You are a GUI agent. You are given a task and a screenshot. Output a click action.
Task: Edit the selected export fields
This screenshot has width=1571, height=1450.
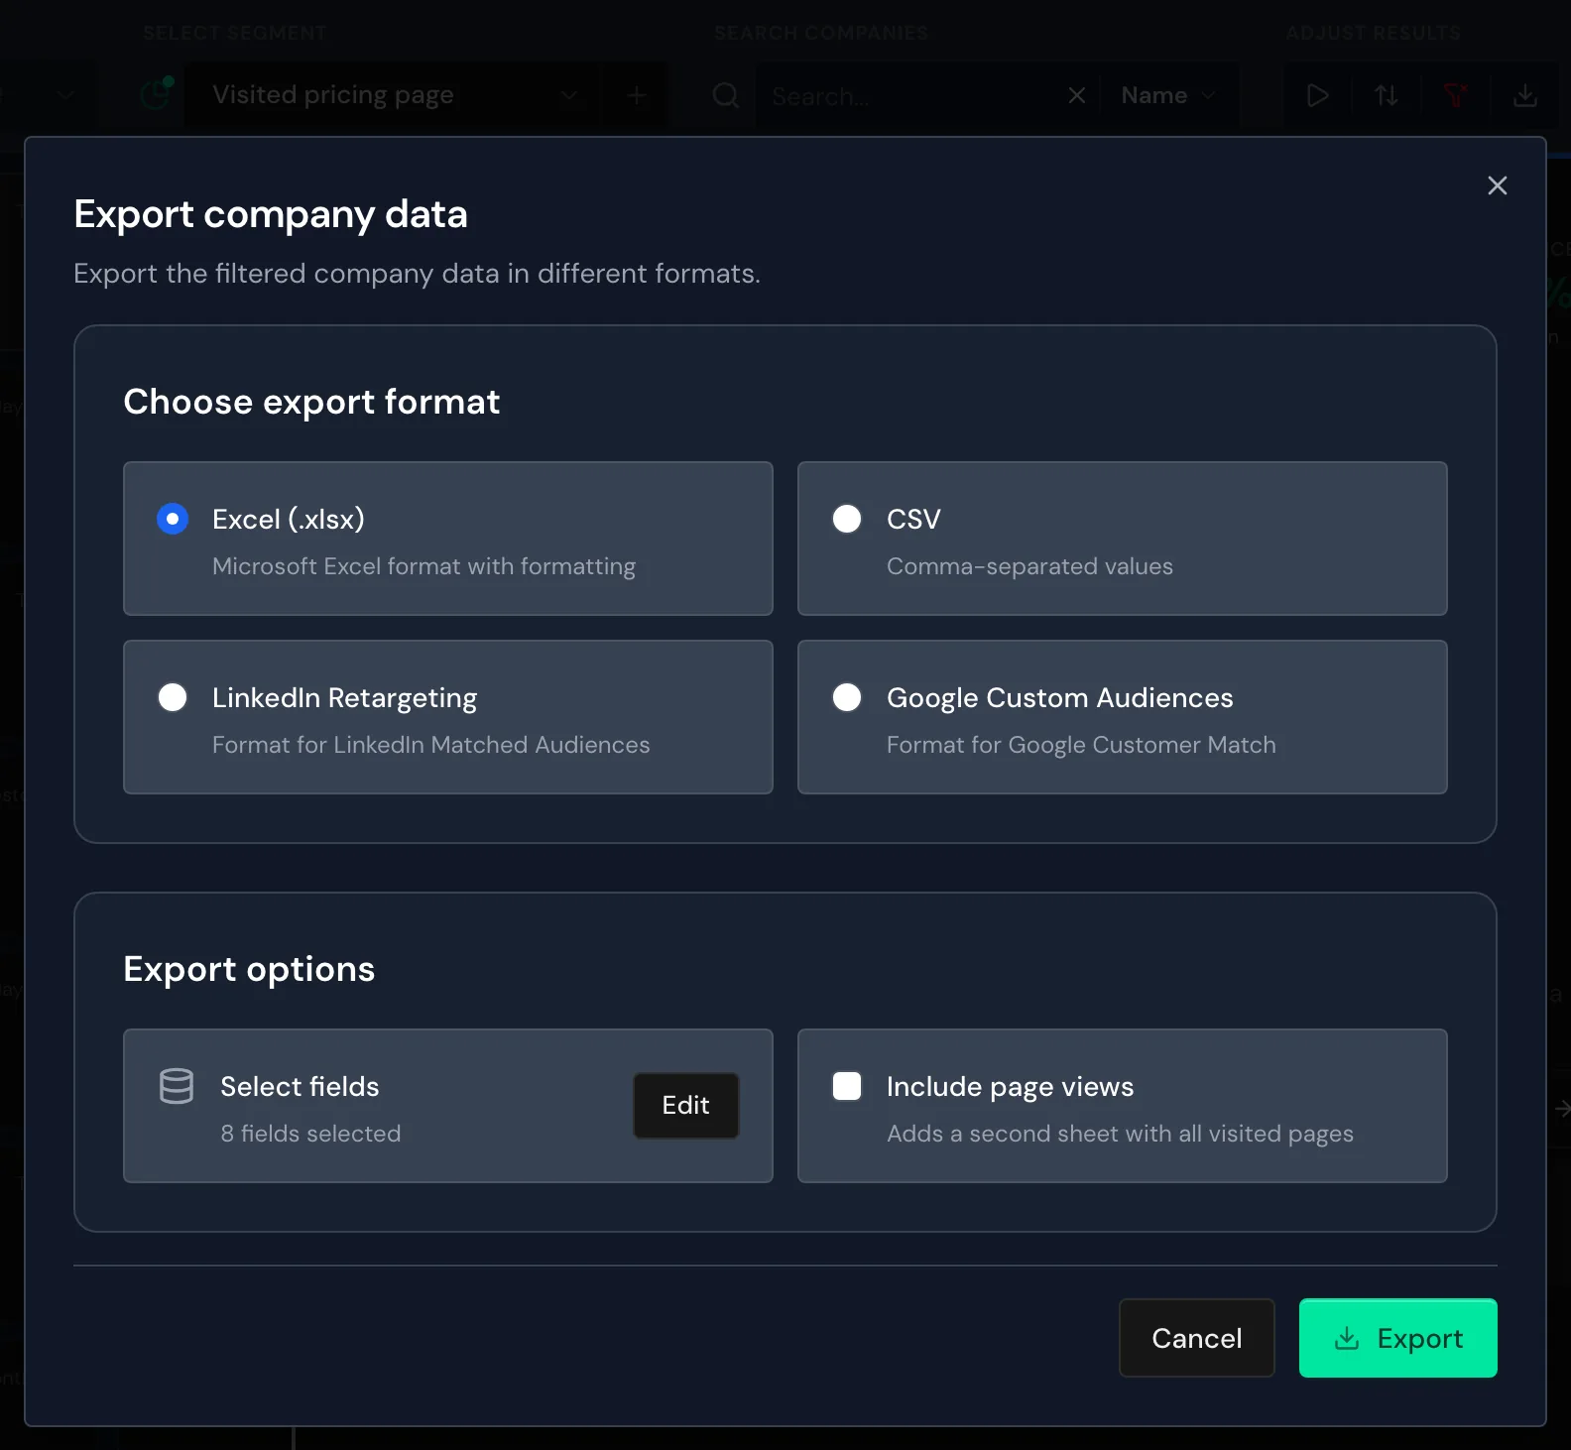686,1105
